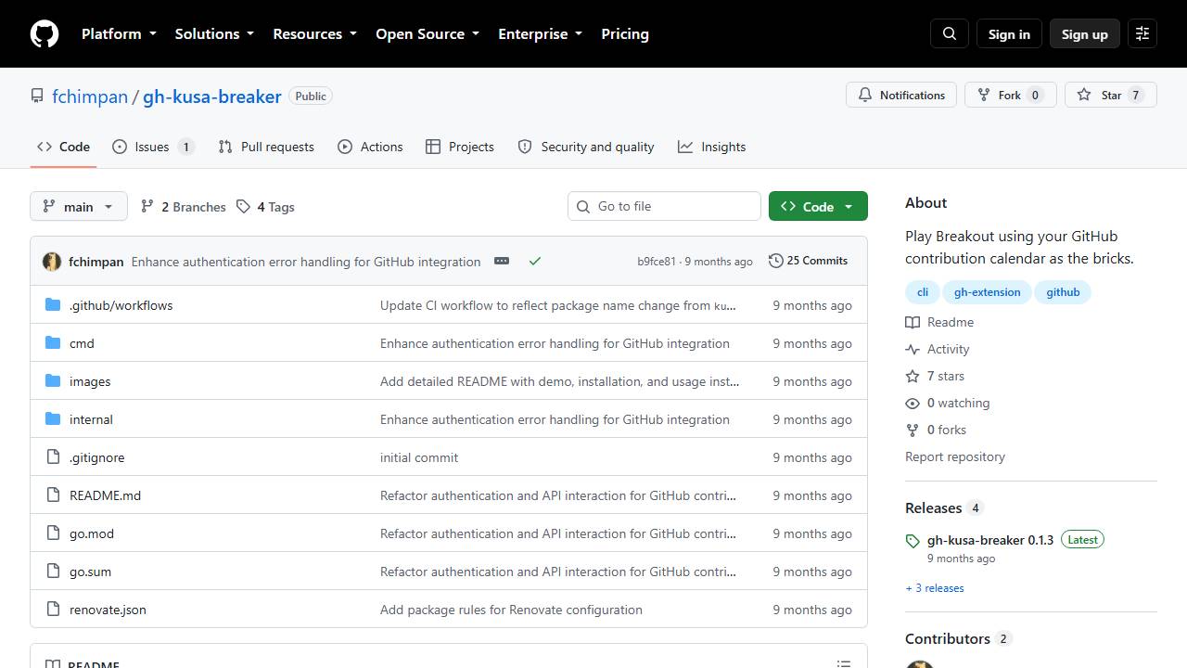View the 4 Tags link
Screen dimensions: 1187x668
click(265, 207)
